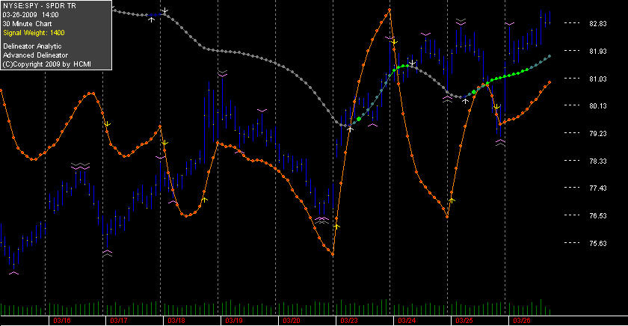Click the white up arrow on the gray line in 03/25
This screenshot has width=628, height=326.
point(465,100)
